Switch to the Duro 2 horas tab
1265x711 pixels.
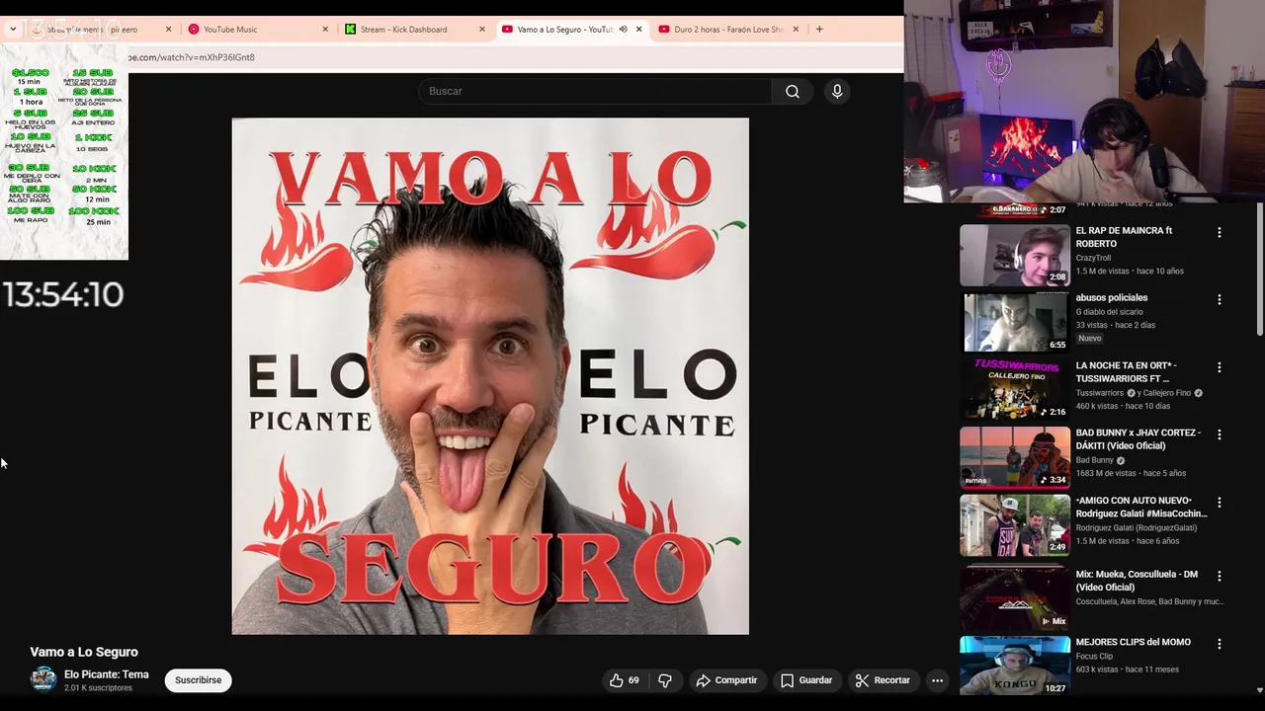tap(728, 30)
